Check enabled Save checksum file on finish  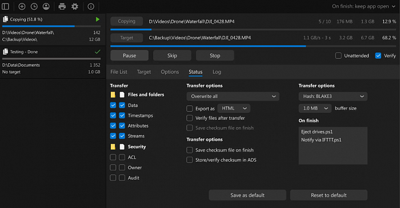coord(190,150)
